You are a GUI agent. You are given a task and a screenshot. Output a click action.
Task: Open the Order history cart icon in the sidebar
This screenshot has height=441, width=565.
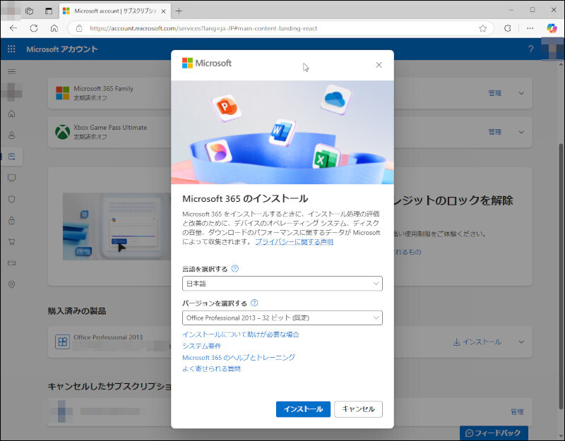(x=11, y=241)
